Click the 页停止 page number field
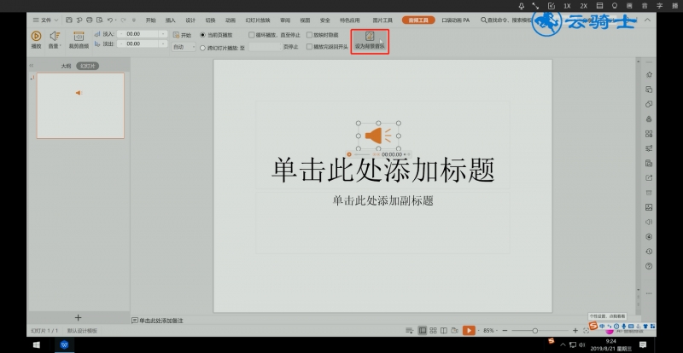 (265, 47)
